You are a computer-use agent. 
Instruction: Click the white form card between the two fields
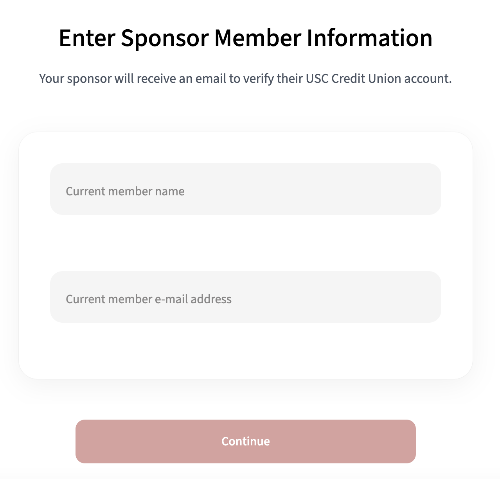point(246,243)
